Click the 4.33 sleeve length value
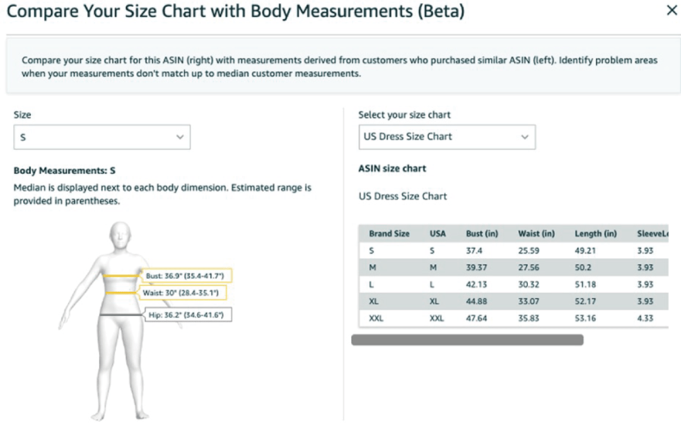 [645, 319]
